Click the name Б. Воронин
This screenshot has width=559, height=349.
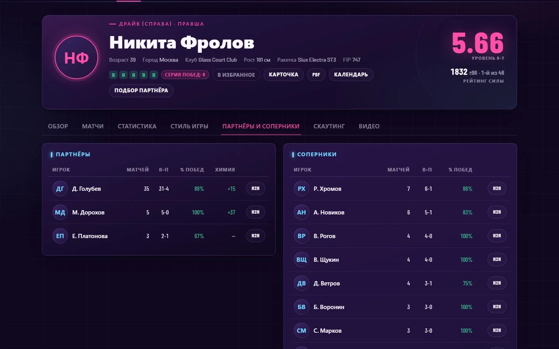tap(329, 307)
